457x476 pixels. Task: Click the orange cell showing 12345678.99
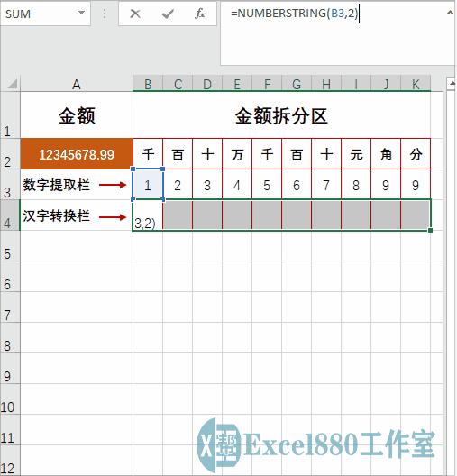(77, 154)
